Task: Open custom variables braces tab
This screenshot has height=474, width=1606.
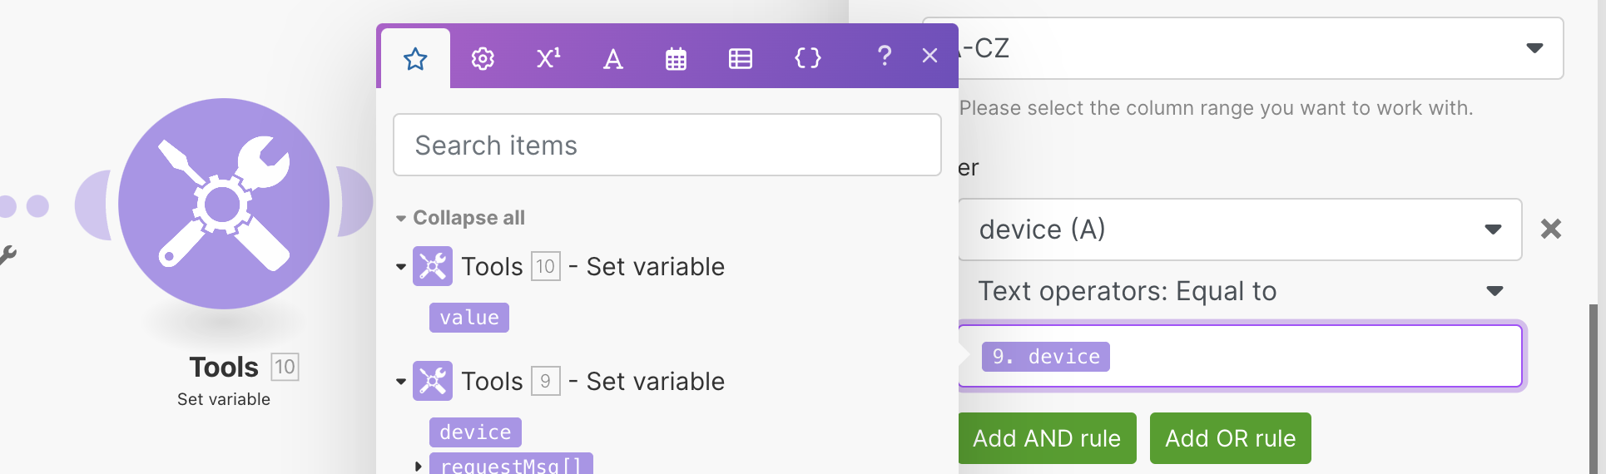Action: click(807, 58)
